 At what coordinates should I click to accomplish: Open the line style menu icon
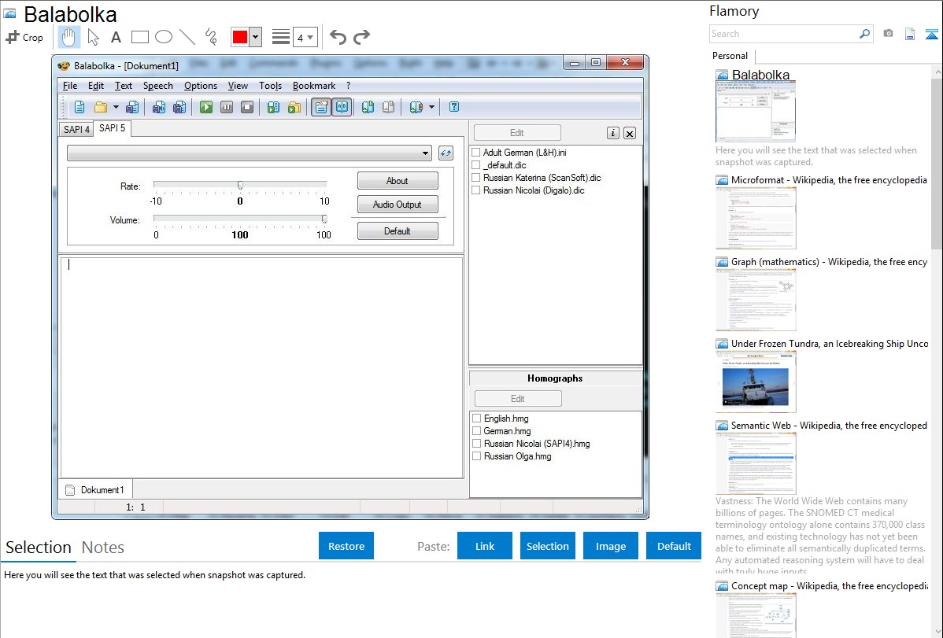(x=280, y=37)
